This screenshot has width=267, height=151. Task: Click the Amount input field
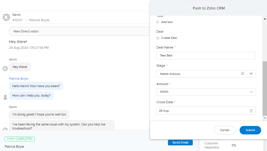[202, 92]
